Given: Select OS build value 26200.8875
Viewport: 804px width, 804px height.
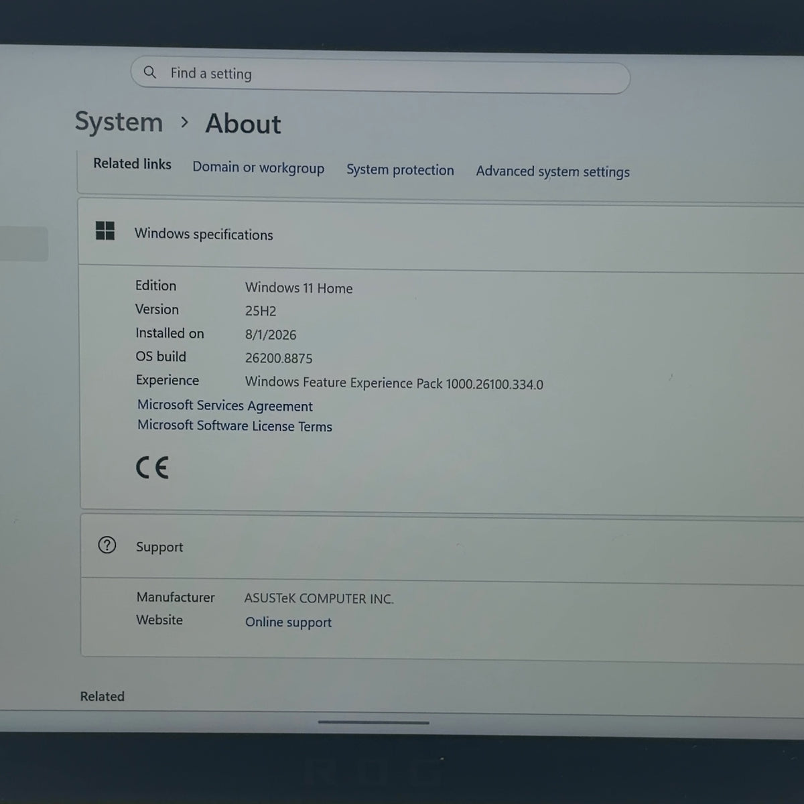Looking at the screenshot, I should tap(279, 358).
